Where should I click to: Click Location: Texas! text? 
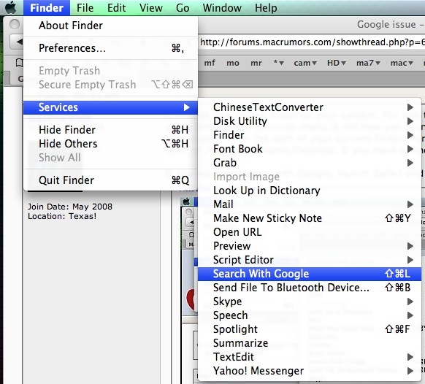coord(62,216)
